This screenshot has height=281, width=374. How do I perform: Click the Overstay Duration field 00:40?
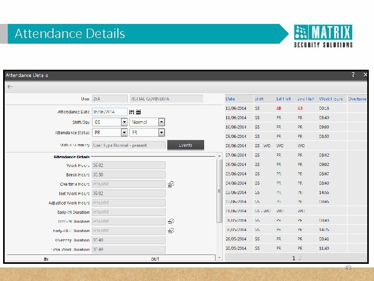point(129,240)
